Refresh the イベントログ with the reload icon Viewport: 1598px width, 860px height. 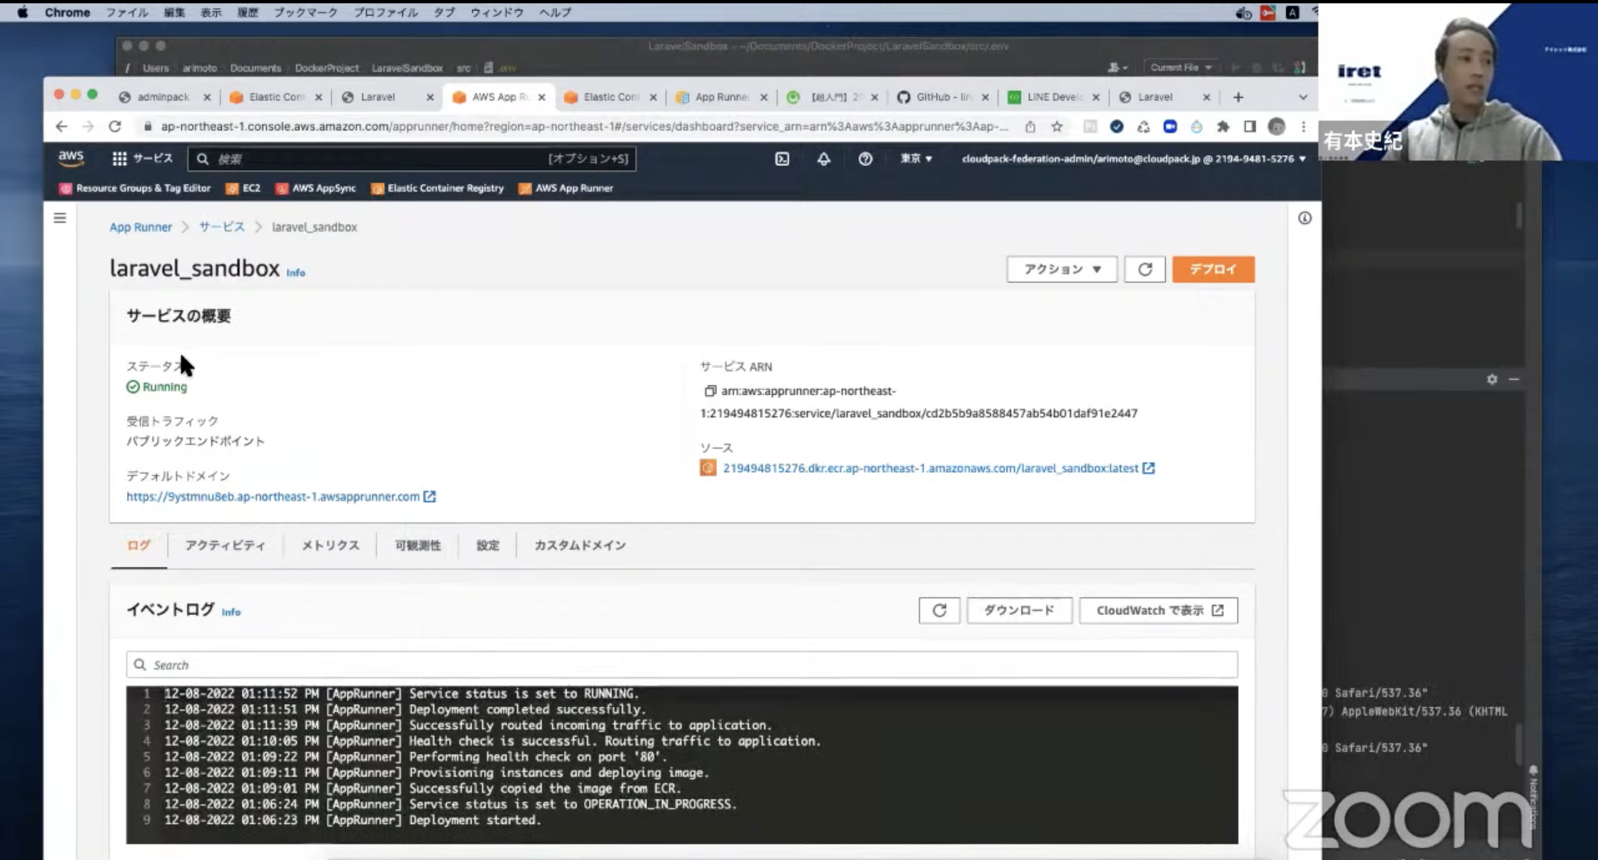coord(939,610)
